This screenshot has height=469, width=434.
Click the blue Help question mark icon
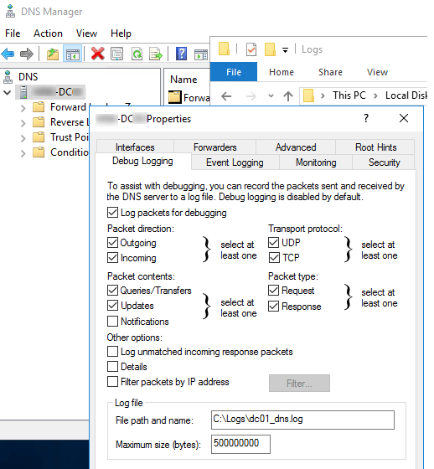coord(181,54)
